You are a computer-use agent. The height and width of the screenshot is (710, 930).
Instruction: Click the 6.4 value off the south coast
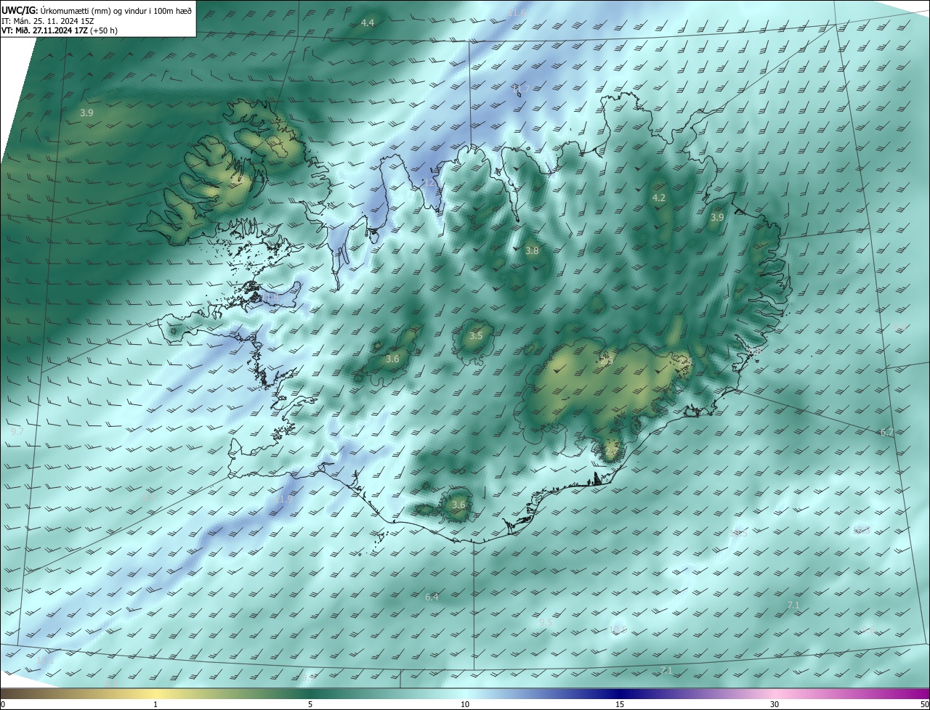432,597
